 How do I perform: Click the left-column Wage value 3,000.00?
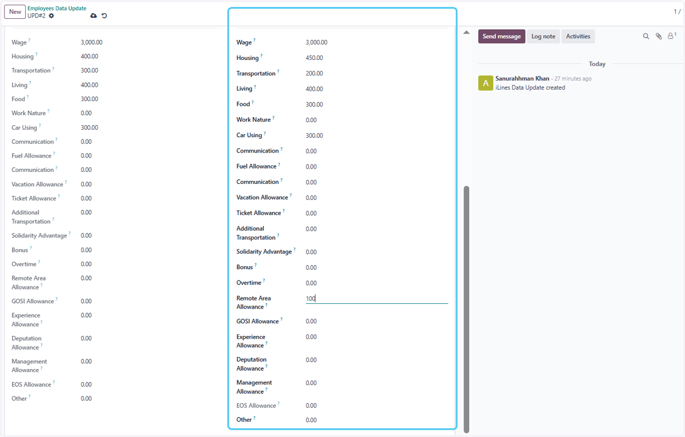point(92,42)
